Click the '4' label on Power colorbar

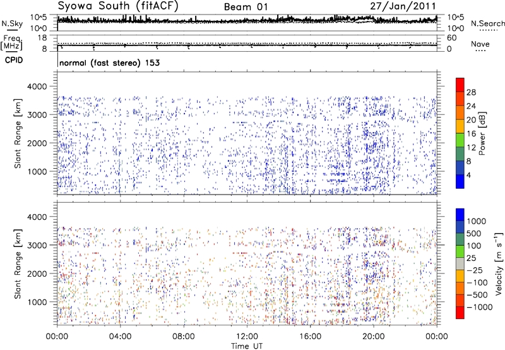click(469, 176)
